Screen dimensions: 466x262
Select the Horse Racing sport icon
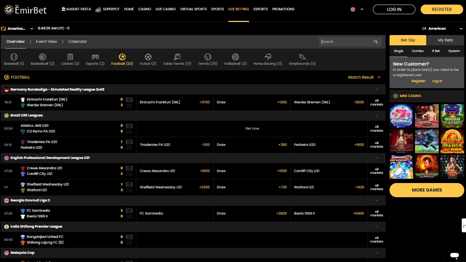268,57
